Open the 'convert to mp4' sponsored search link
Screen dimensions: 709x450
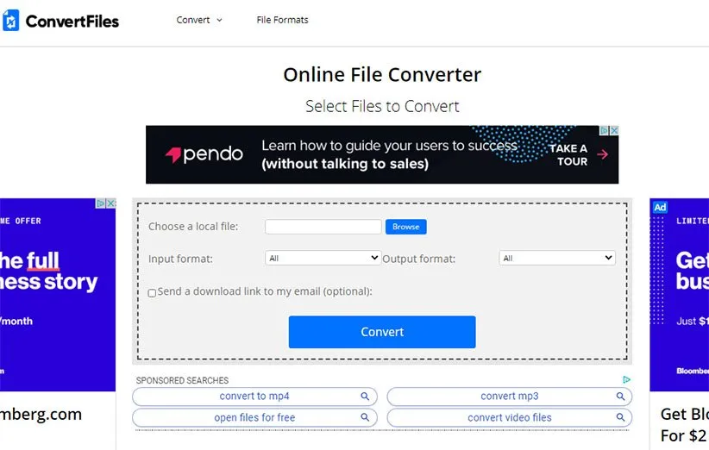click(x=254, y=397)
